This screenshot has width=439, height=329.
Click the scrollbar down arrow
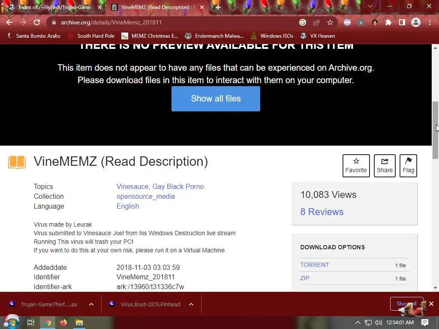pos(436,287)
